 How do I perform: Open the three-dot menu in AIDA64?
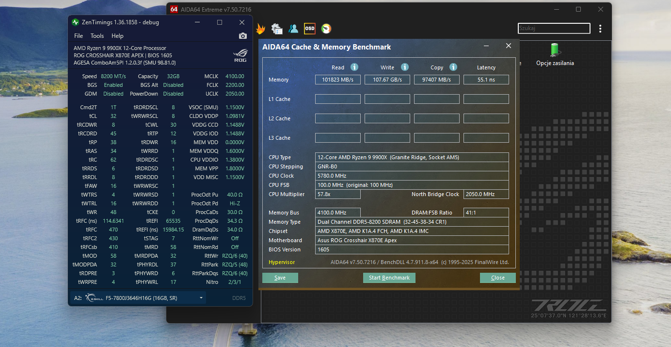point(600,29)
